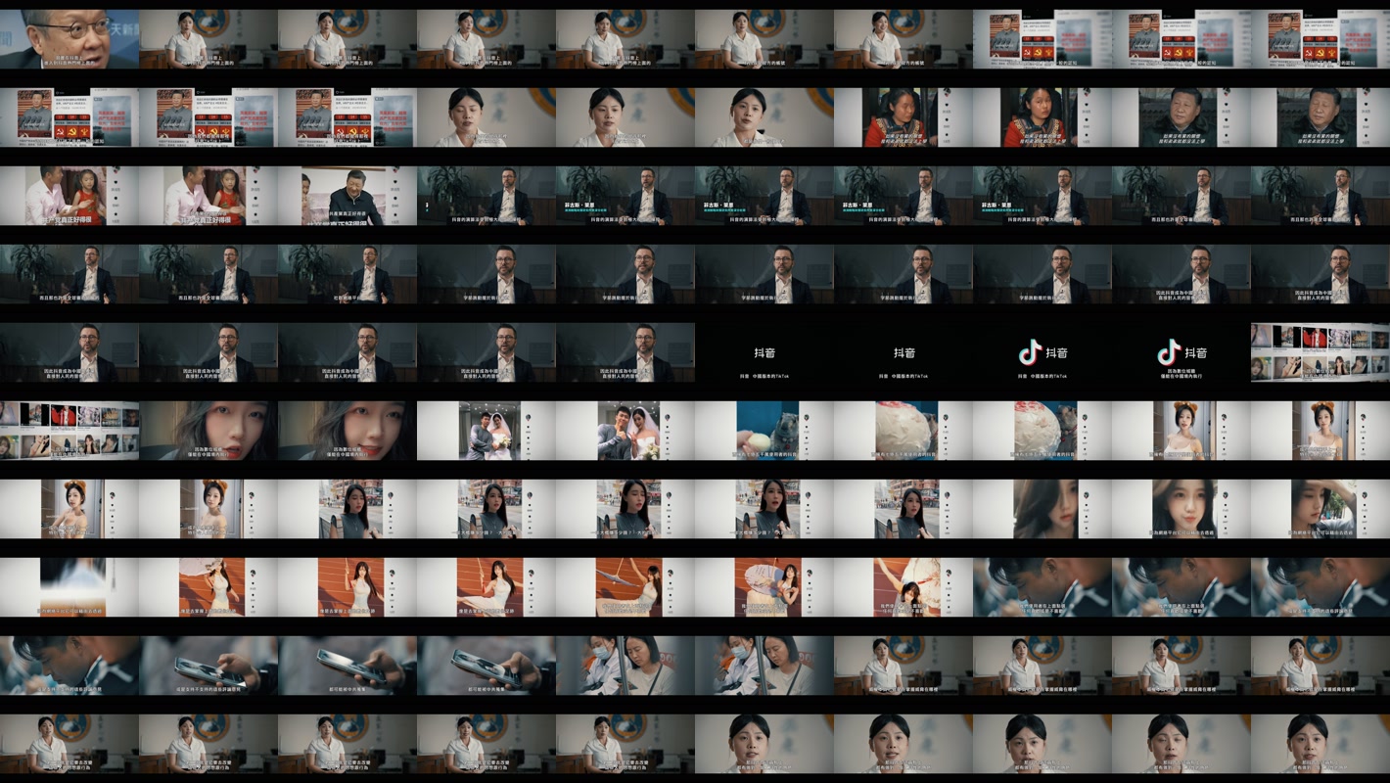Open the first frame with a name caption beside suited man

click(625, 196)
